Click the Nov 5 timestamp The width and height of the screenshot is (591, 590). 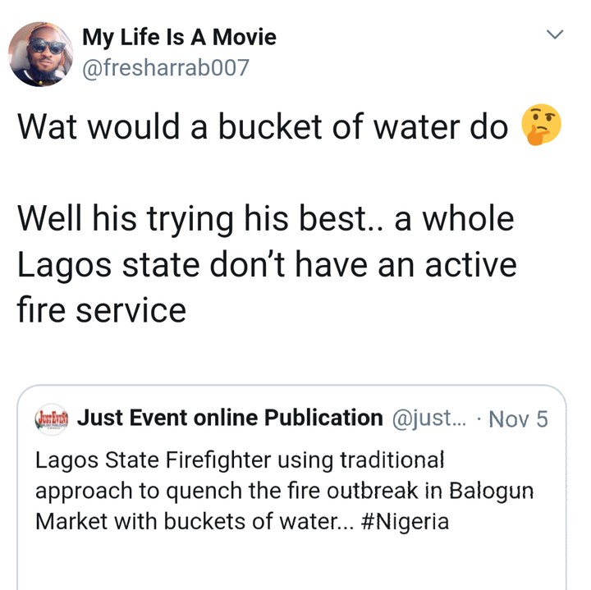point(517,418)
